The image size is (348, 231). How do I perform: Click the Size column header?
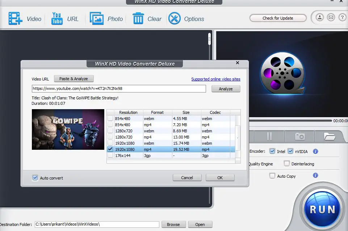[186, 112]
